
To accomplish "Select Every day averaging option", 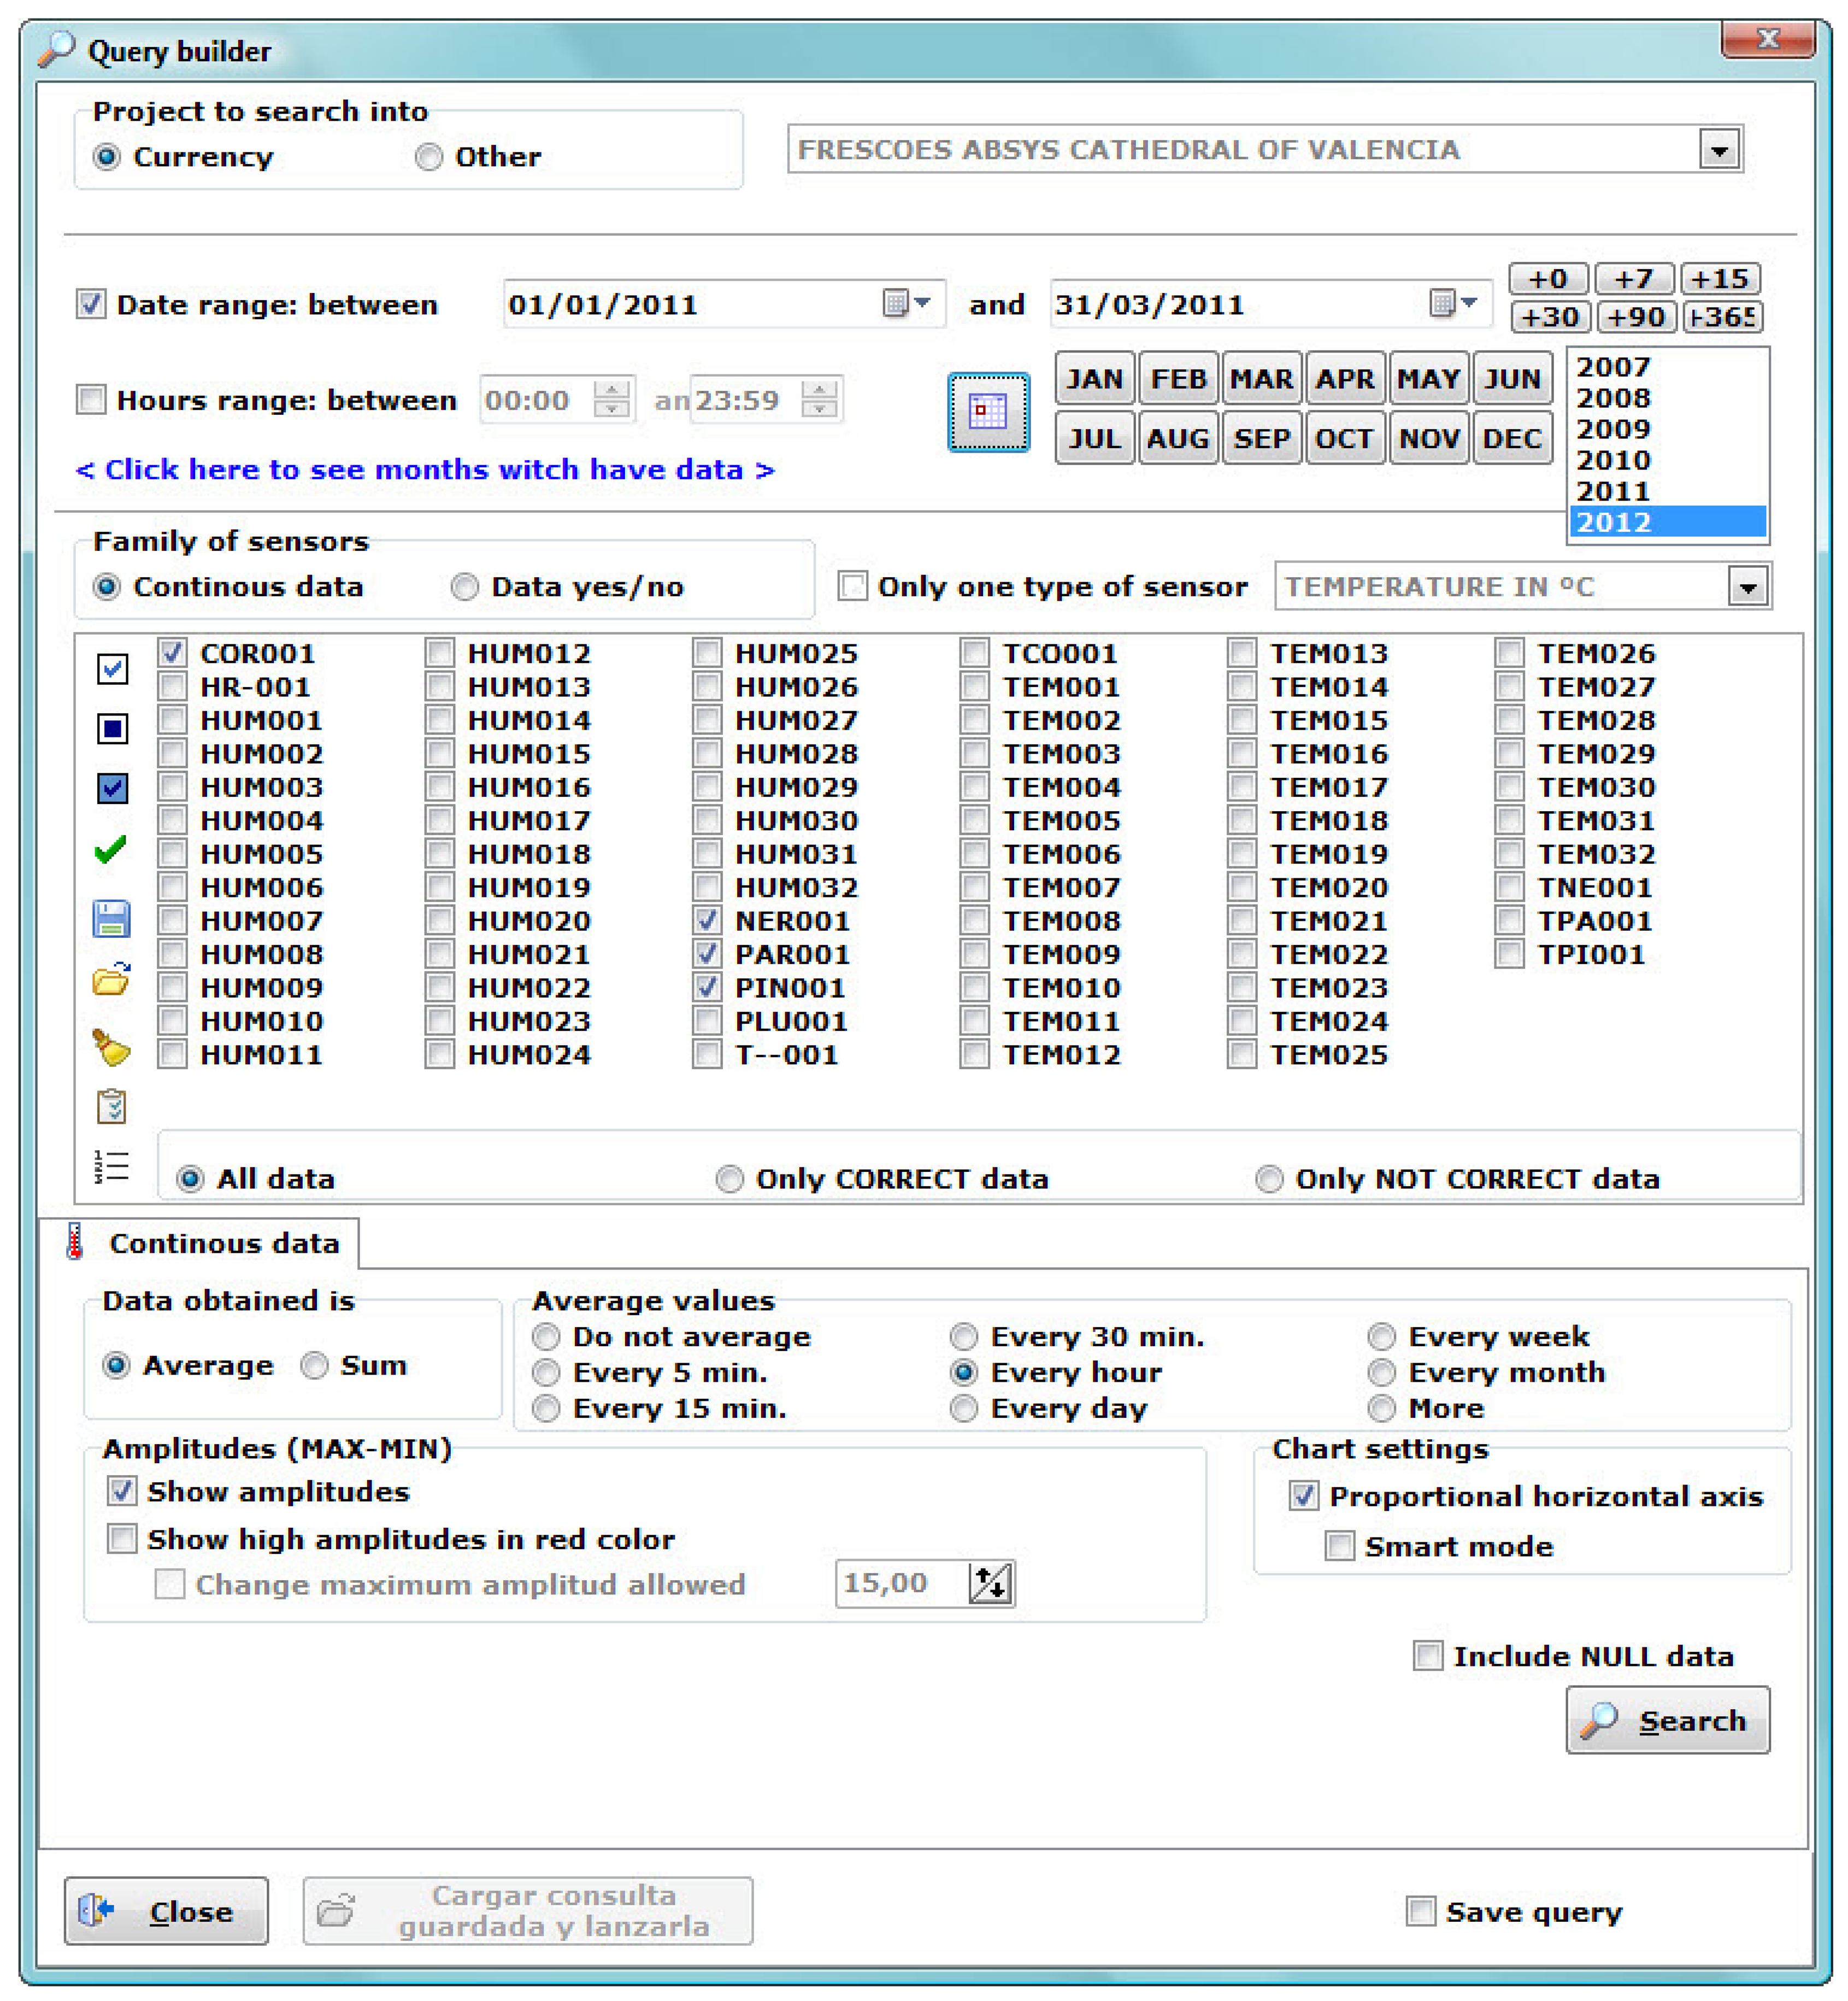I will 964,1409.
